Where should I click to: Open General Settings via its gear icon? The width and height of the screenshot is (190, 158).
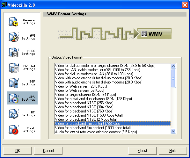14,22
